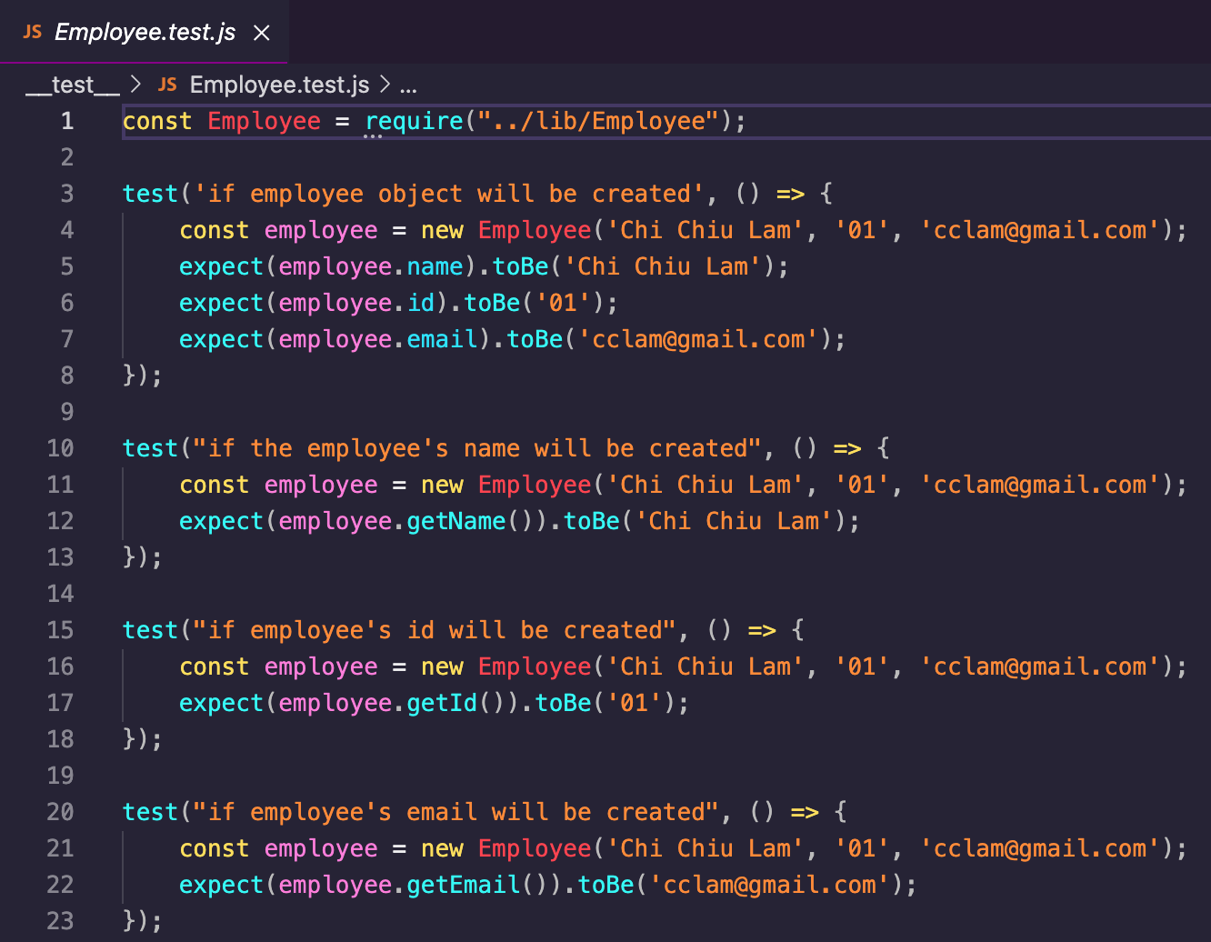1211x942 pixels.
Task: Click the word 'getEmail' on line 22
Action: pos(462,884)
